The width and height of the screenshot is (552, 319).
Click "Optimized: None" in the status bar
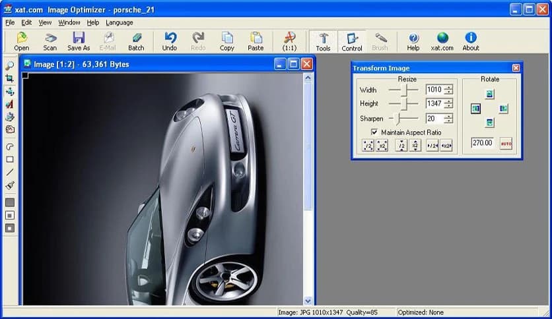click(421, 312)
